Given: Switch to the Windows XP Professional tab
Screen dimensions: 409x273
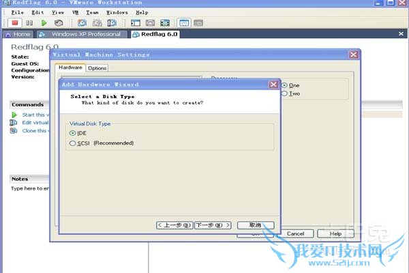Looking at the screenshot, I should click(81, 34).
